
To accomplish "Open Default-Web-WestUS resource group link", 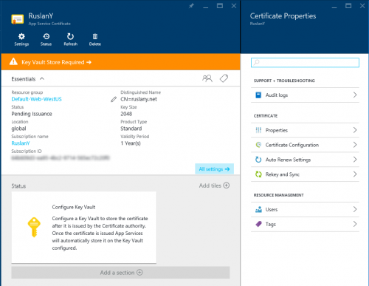I will pos(36,99).
